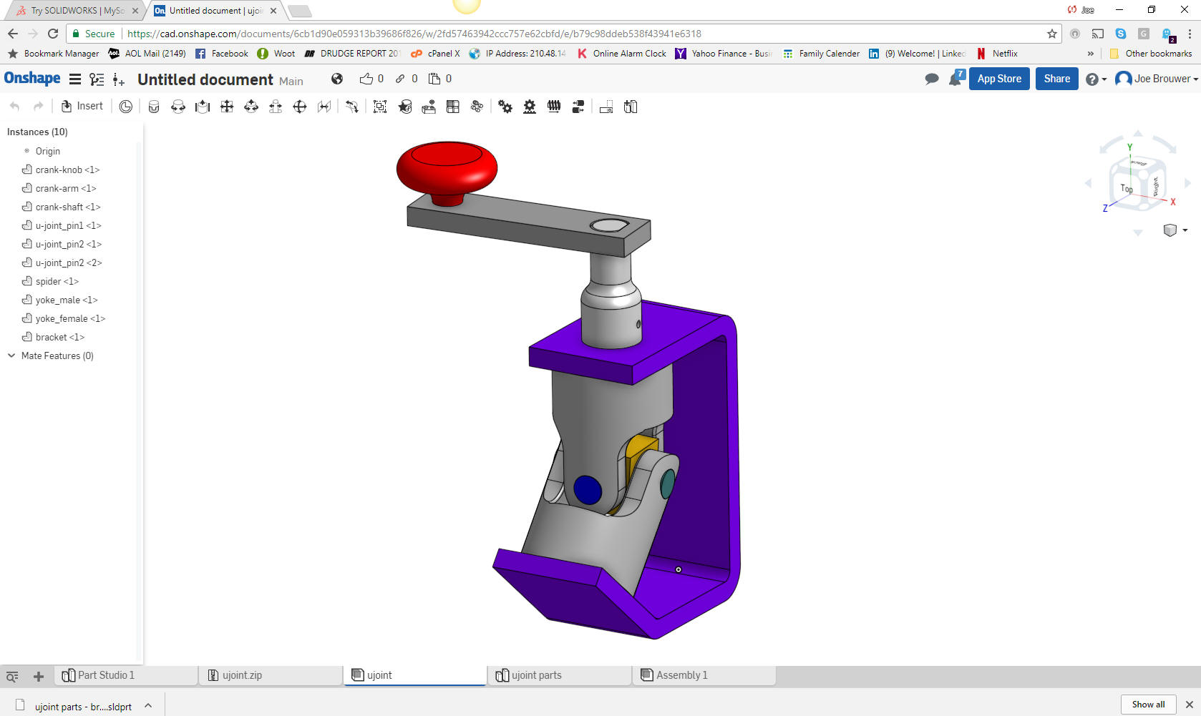Viewport: 1201px width, 716px height.
Task: Open the Rack and pinion relation tool
Action: click(530, 107)
